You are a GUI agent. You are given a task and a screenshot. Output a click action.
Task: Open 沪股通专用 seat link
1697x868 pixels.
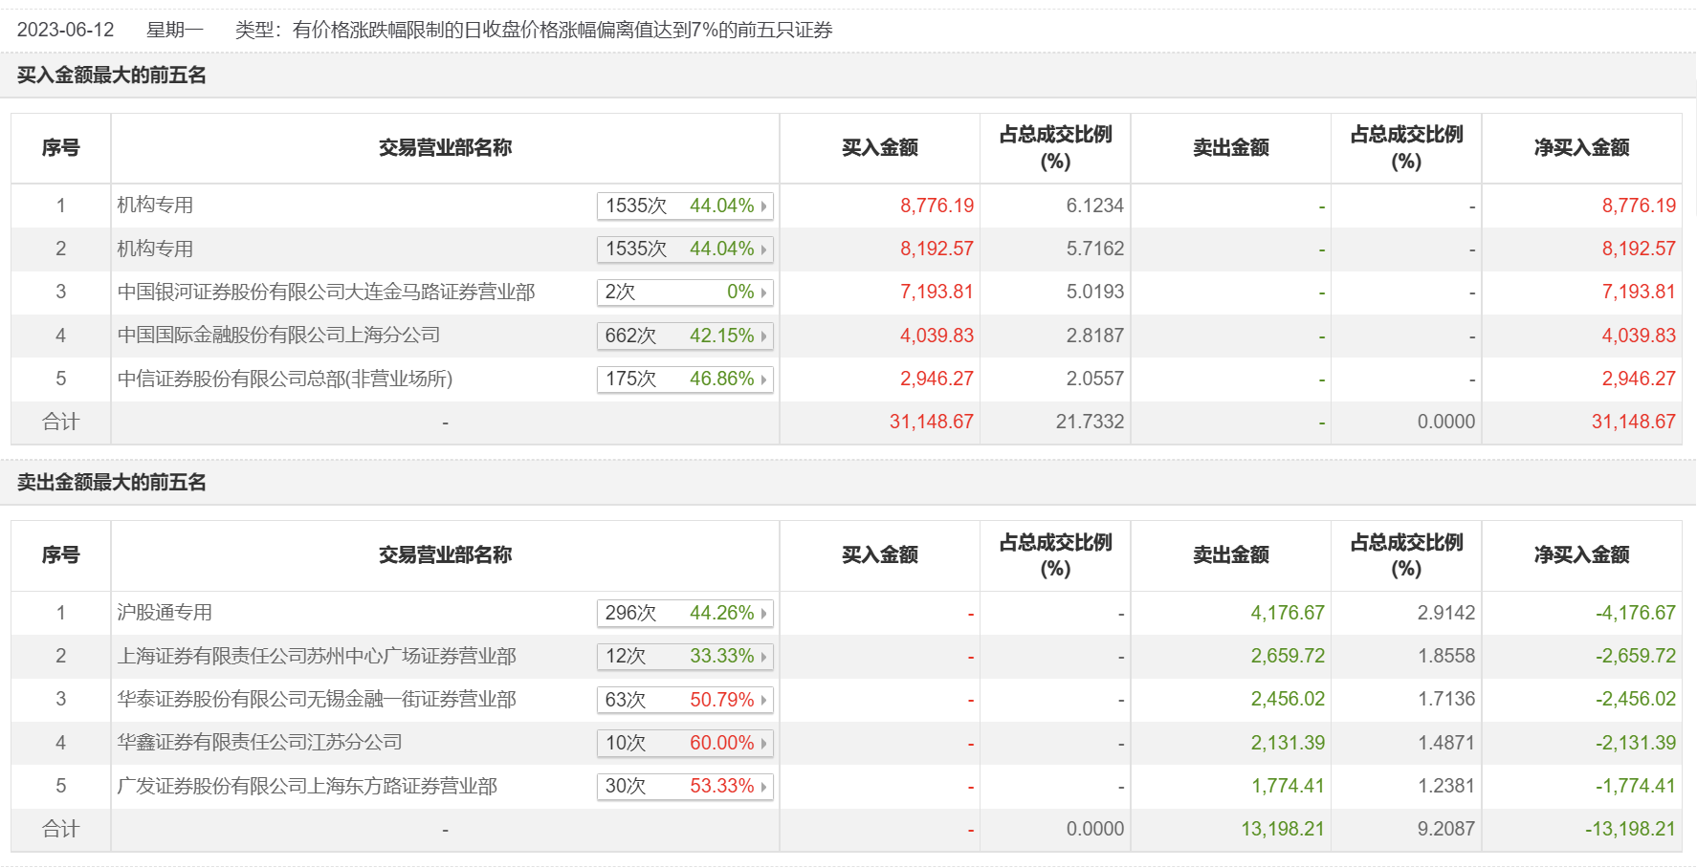pyautogui.click(x=165, y=612)
